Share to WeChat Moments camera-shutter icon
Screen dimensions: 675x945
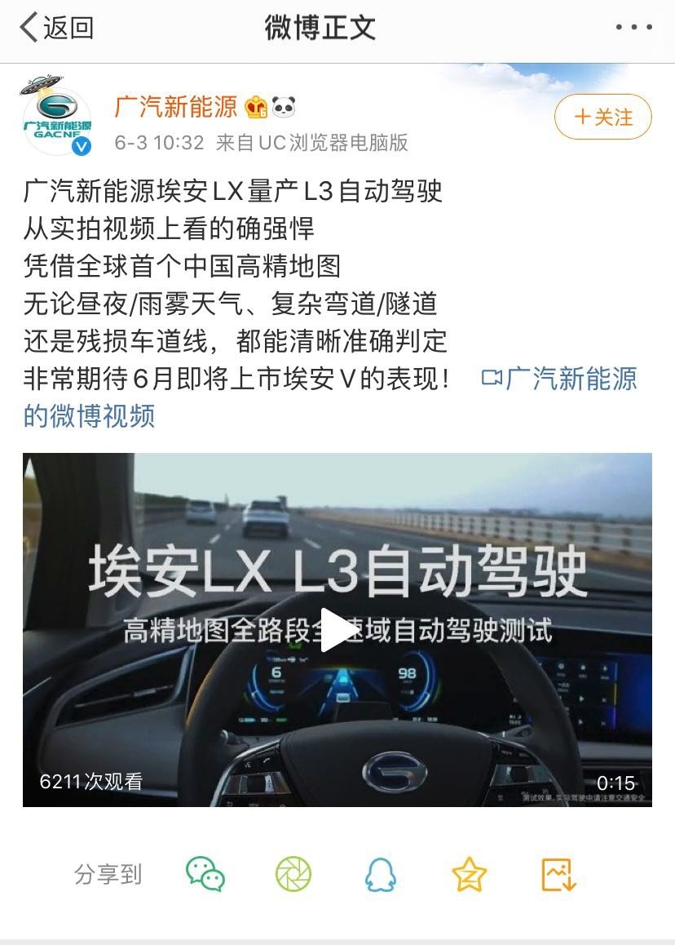click(293, 874)
